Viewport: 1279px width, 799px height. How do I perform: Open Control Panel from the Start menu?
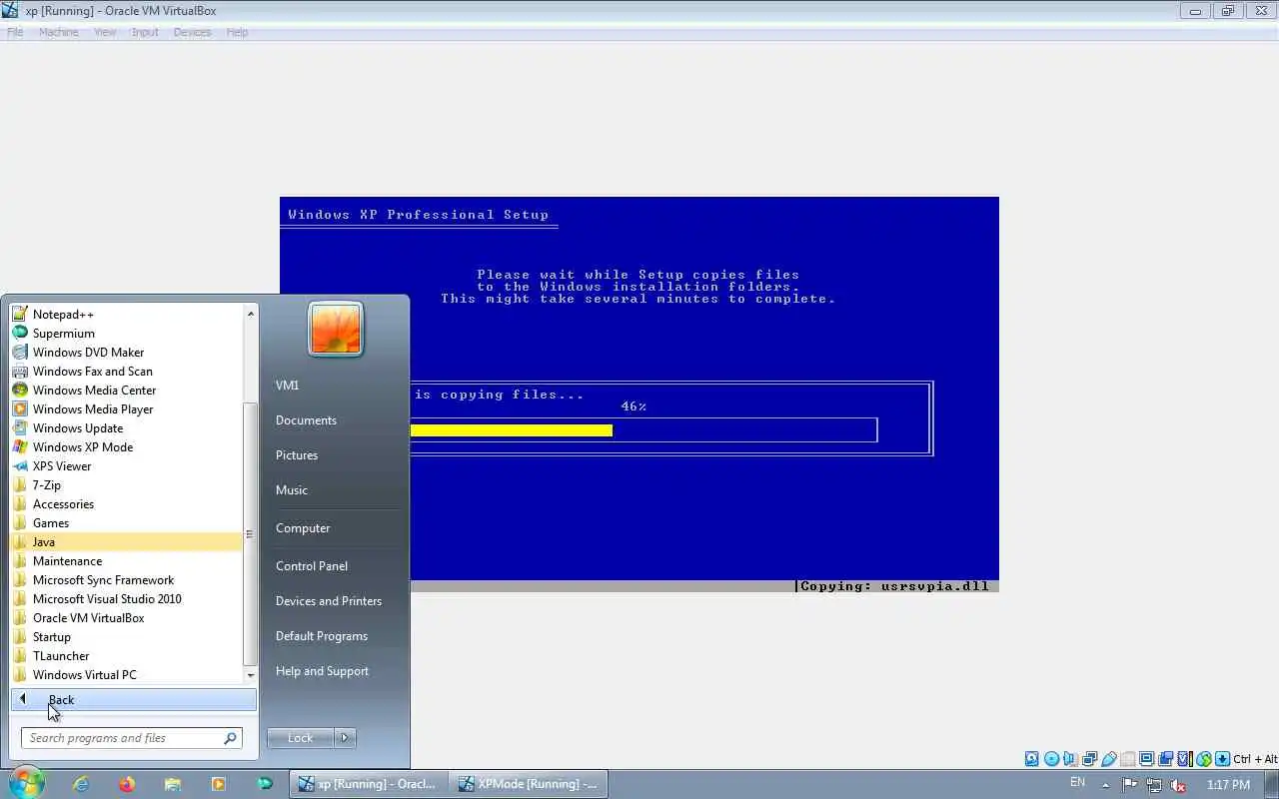312,565
